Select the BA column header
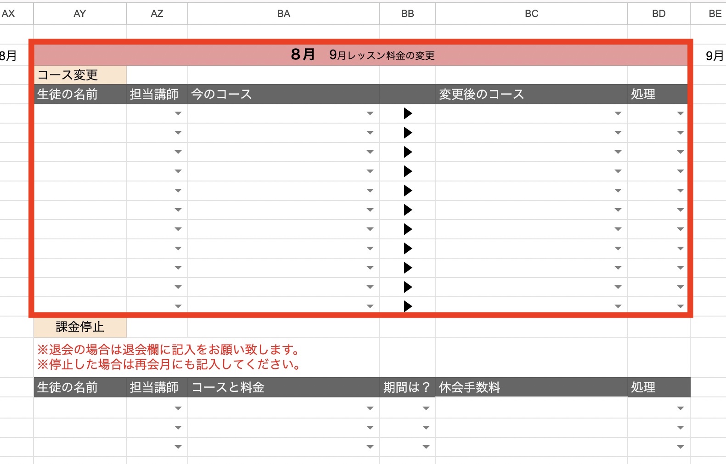This screenshot has width=726, height=464. click(x=283, y=14)
